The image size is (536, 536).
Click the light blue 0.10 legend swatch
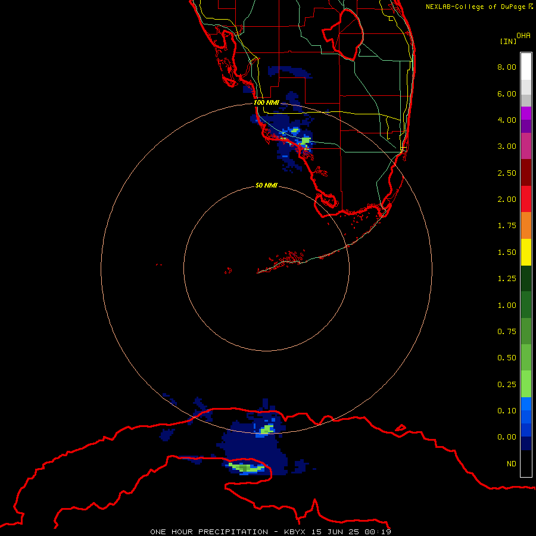pyautogui.click(x=526, y=404)
